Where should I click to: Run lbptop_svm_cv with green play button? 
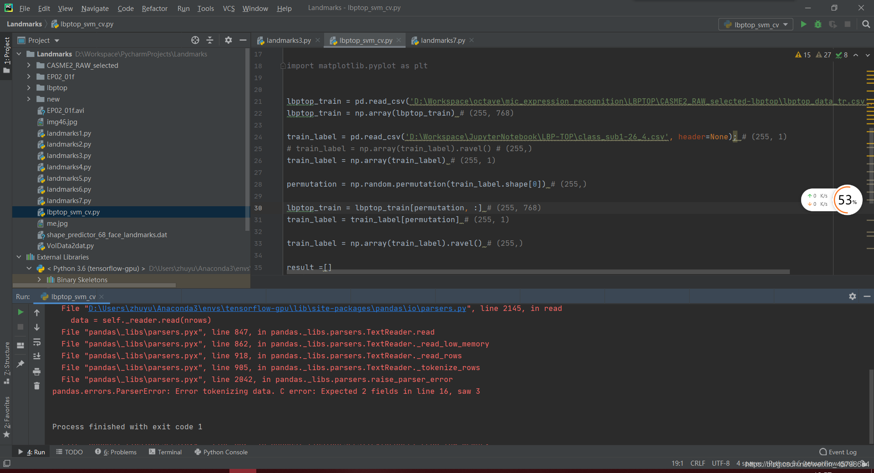[803, 25]
